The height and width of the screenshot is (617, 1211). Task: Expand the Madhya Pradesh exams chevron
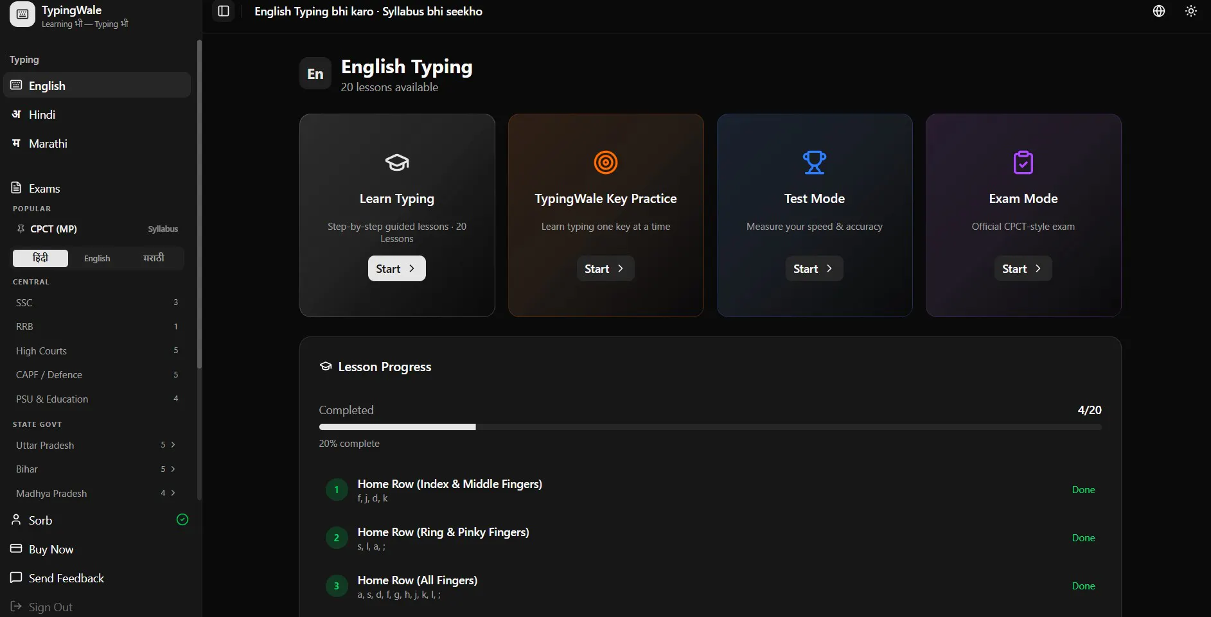click(173, 492)
